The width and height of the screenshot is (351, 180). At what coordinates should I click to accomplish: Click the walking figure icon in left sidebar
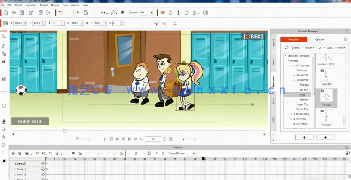(4, 137)
